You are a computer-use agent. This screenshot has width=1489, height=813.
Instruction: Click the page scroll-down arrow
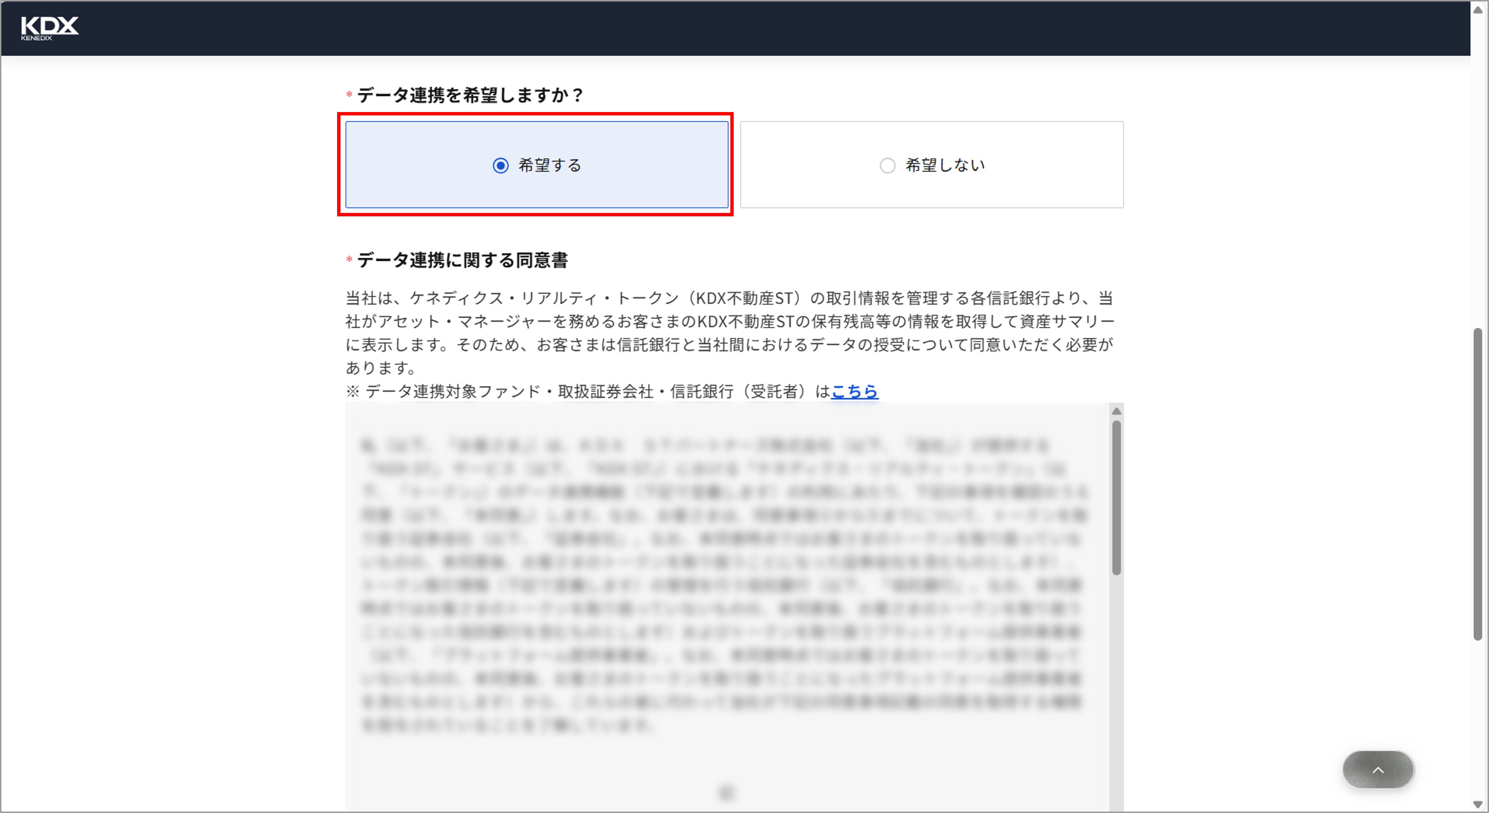coord(1478,804)
